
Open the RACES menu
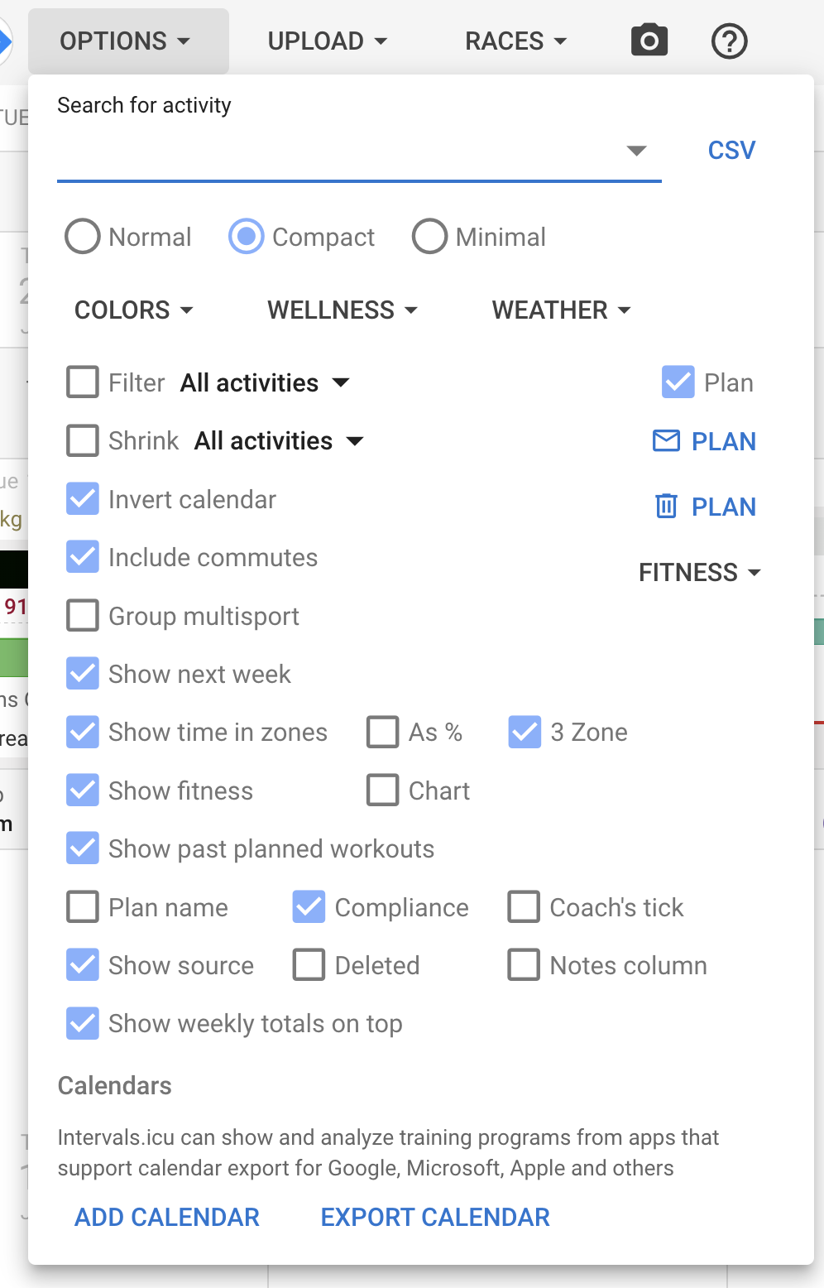pyautogui.click(x=515, y=41)
